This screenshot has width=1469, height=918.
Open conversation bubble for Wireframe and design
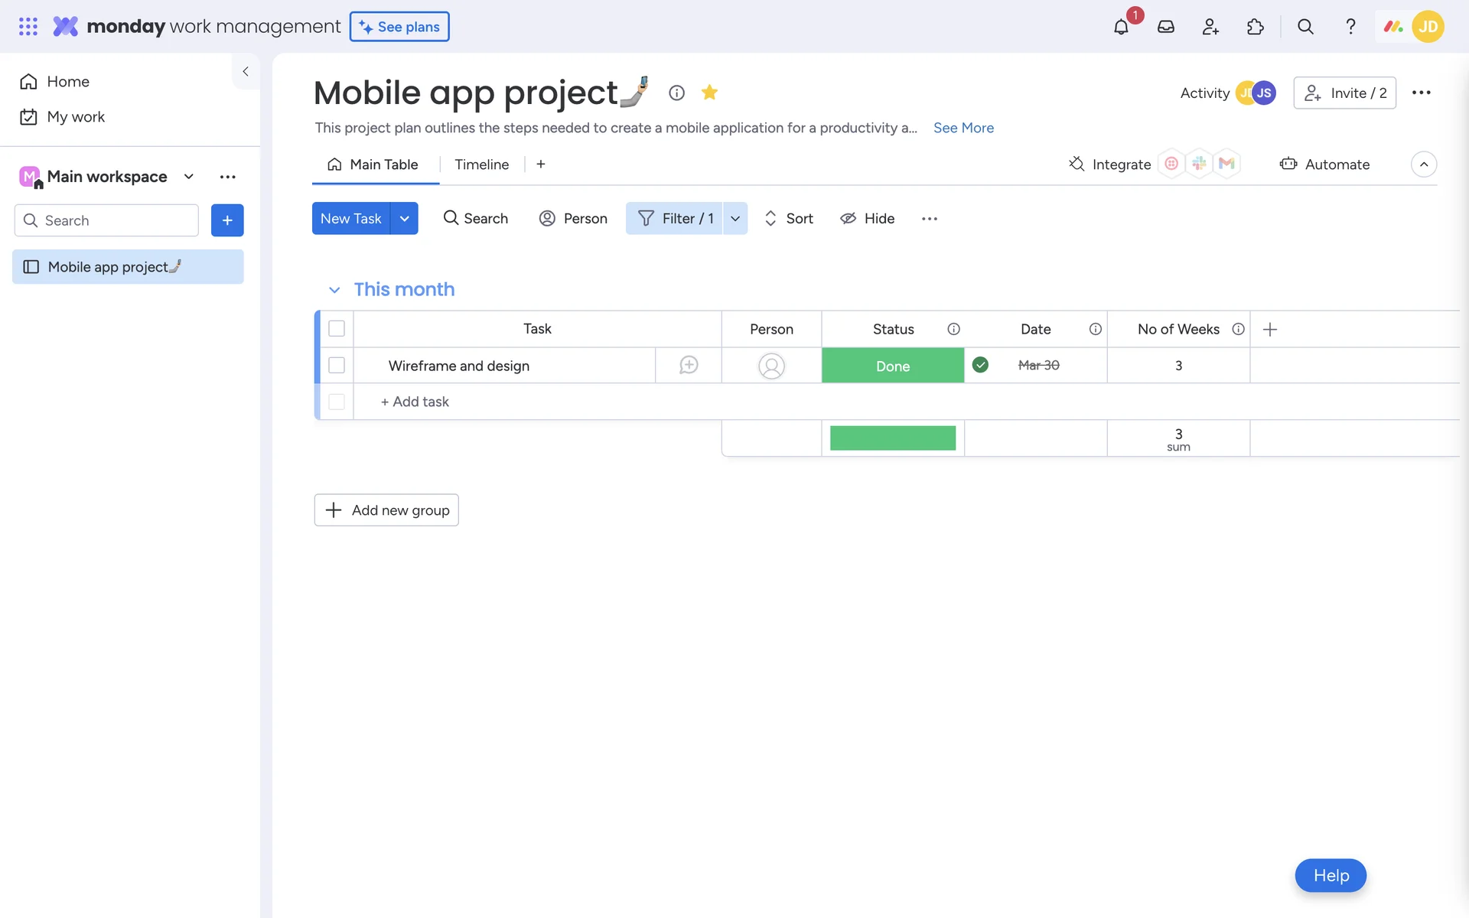689,365
